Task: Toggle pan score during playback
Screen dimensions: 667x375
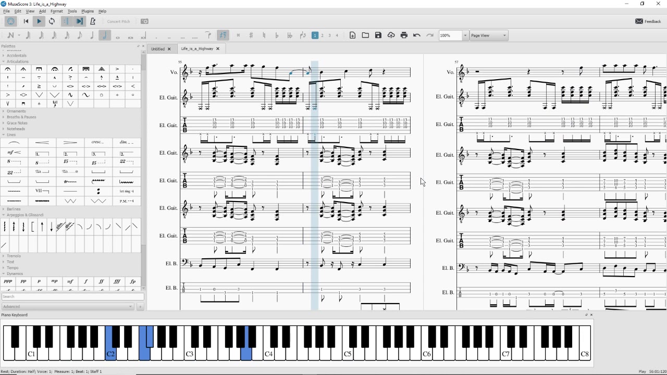Action: click(x=79, y=21)
